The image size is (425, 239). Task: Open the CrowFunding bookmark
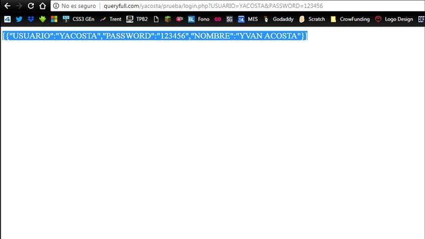350,19
